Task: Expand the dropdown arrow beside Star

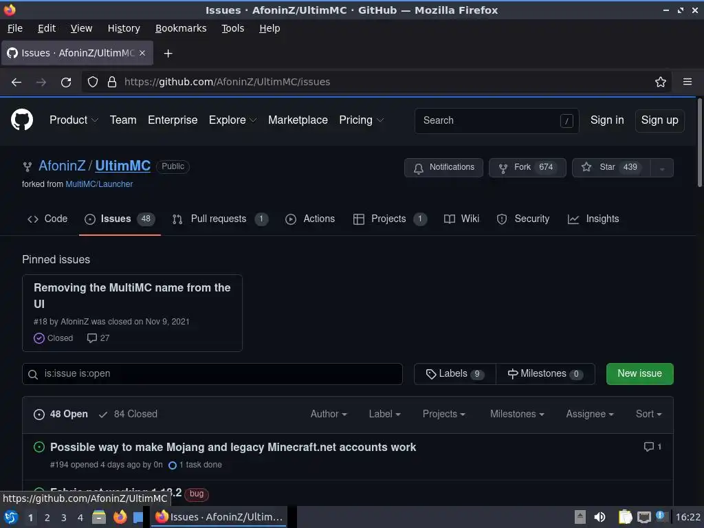Action: point(662,168)
